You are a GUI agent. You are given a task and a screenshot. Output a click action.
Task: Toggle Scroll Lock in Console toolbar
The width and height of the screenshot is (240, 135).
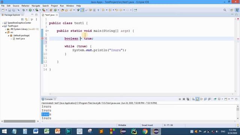point(198,99)
